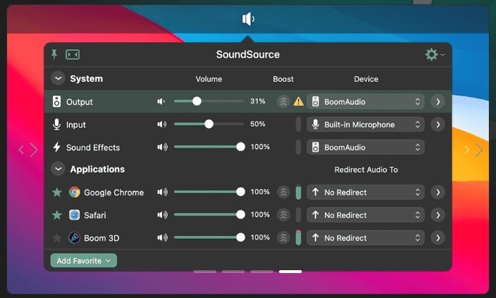Click the 31% Output volume value
Image resolution: width=496 pixels, height=298 pixels.
coord(258,101)
